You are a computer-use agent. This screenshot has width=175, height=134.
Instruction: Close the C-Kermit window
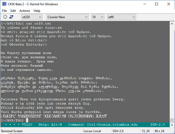(168, 4)
